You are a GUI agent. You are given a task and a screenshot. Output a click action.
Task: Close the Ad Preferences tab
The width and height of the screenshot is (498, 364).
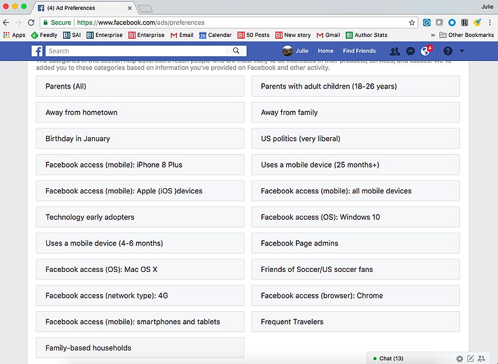(129, 8)
